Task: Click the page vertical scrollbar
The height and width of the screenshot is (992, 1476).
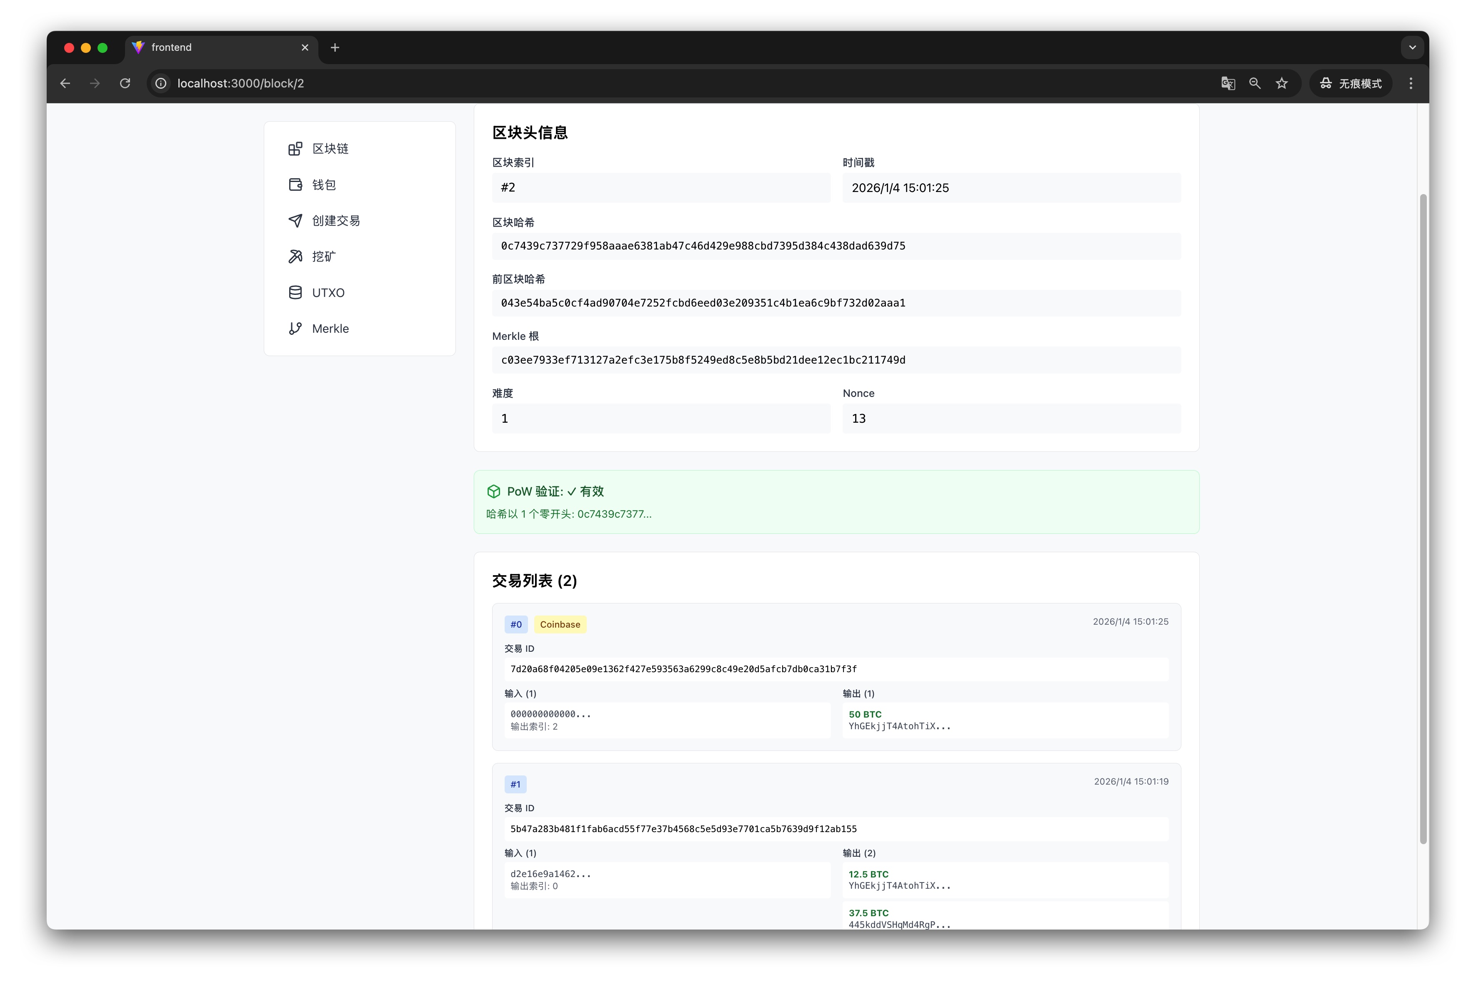Action: tap(1423, 519)
